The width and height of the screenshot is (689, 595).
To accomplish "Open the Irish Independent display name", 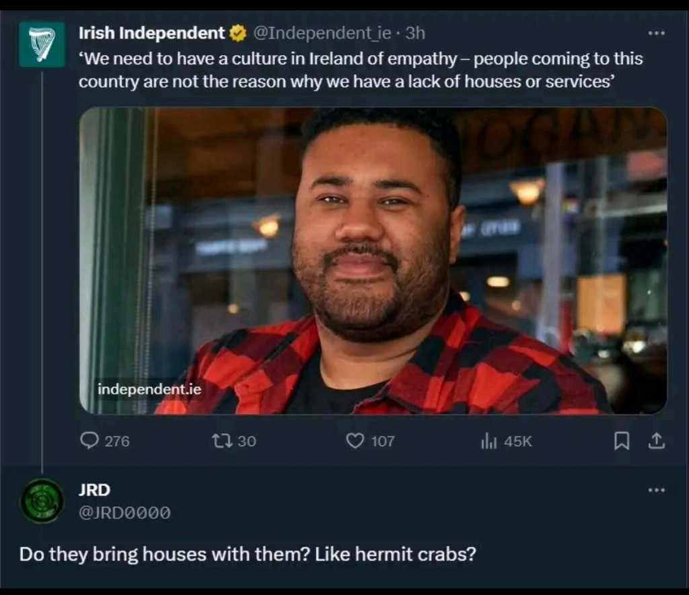I will coord(151,33).
